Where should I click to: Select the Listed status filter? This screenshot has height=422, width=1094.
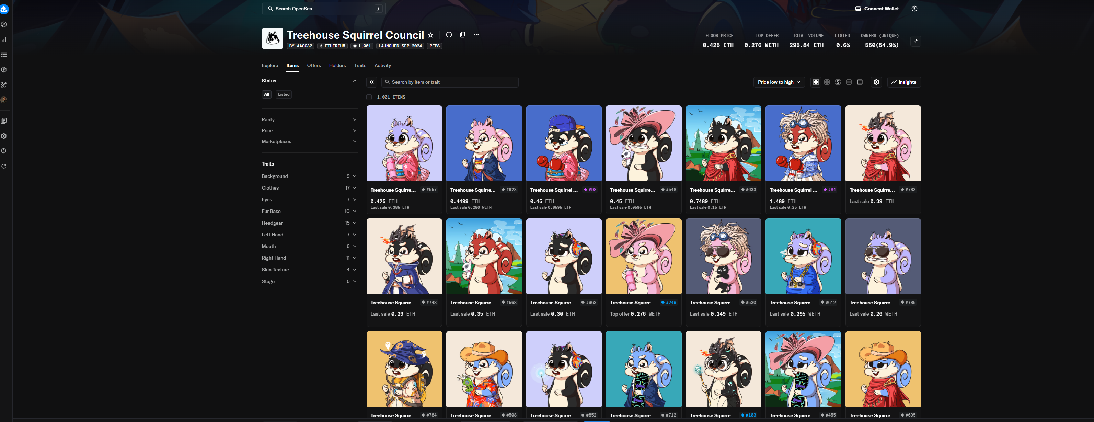(x=284, y=94)
